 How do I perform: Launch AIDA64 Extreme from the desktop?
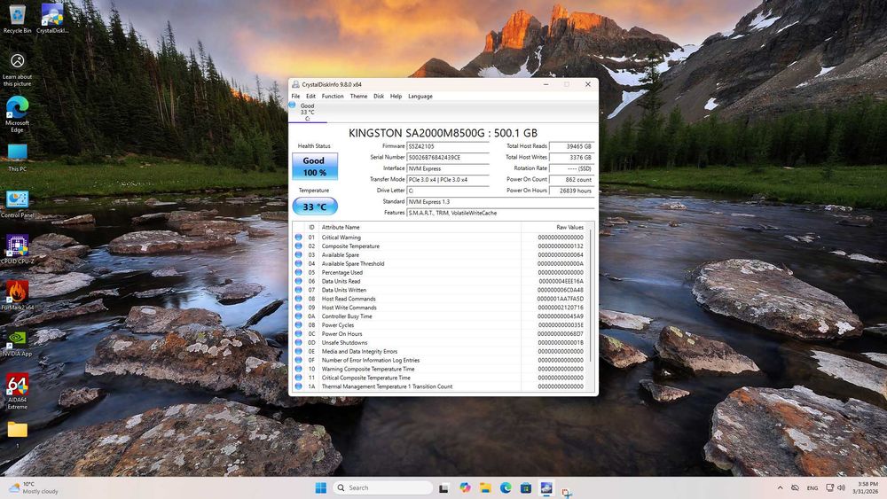tap(17, 392)
